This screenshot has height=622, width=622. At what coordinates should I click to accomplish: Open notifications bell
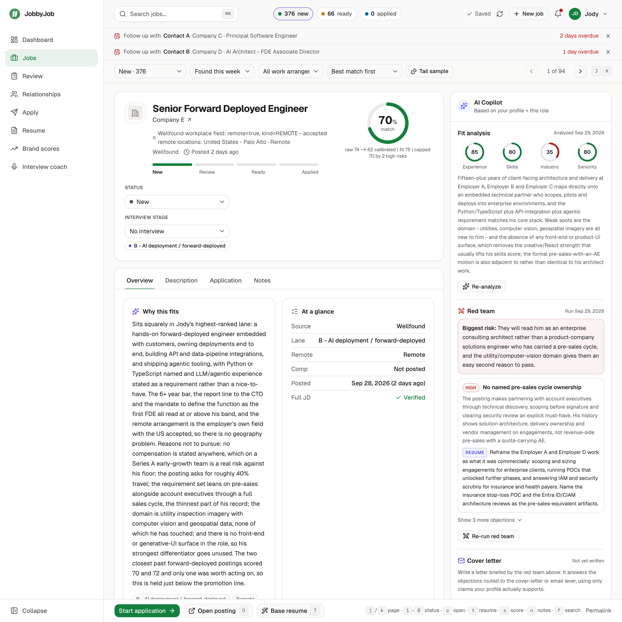pyautogui.click(x=558, y=14)
